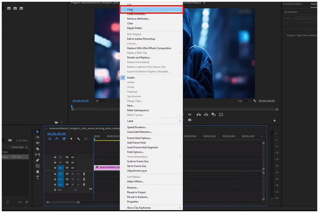Viewport: 319px width, 213px height.
Task: Click the Export Frame camera icon
Action: tap(190, 120)
